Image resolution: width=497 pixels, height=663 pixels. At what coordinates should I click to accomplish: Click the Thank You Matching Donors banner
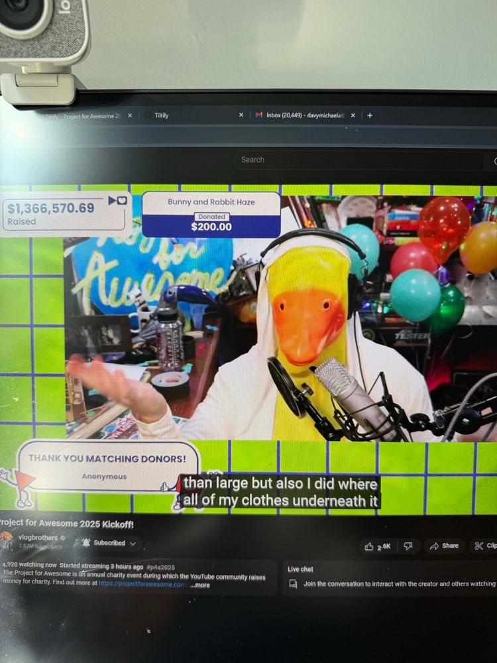click(x=108, y=466)
